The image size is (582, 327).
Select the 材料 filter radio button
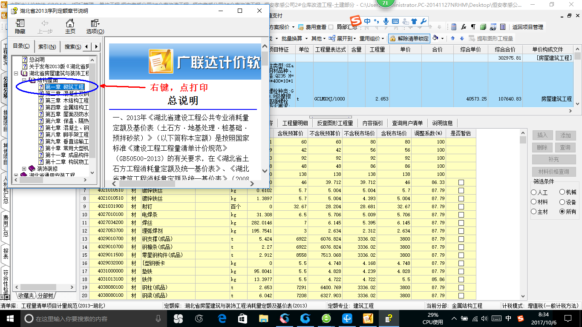tap(534, 202)
